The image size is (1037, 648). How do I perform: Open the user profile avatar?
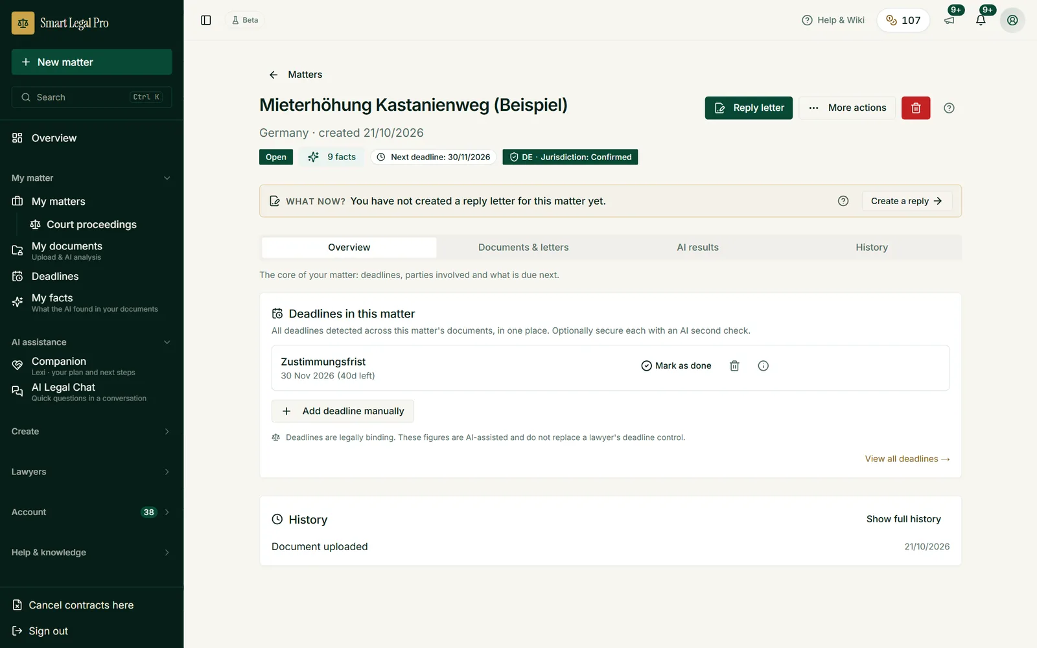click(x=1012, y=20)
